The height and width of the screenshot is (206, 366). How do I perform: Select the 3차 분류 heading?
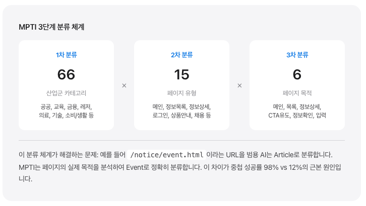[297, 55]
